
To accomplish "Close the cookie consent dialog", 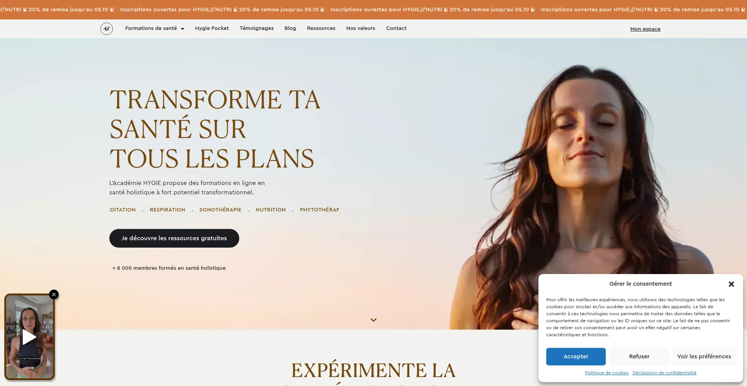I will click(731, 284).
